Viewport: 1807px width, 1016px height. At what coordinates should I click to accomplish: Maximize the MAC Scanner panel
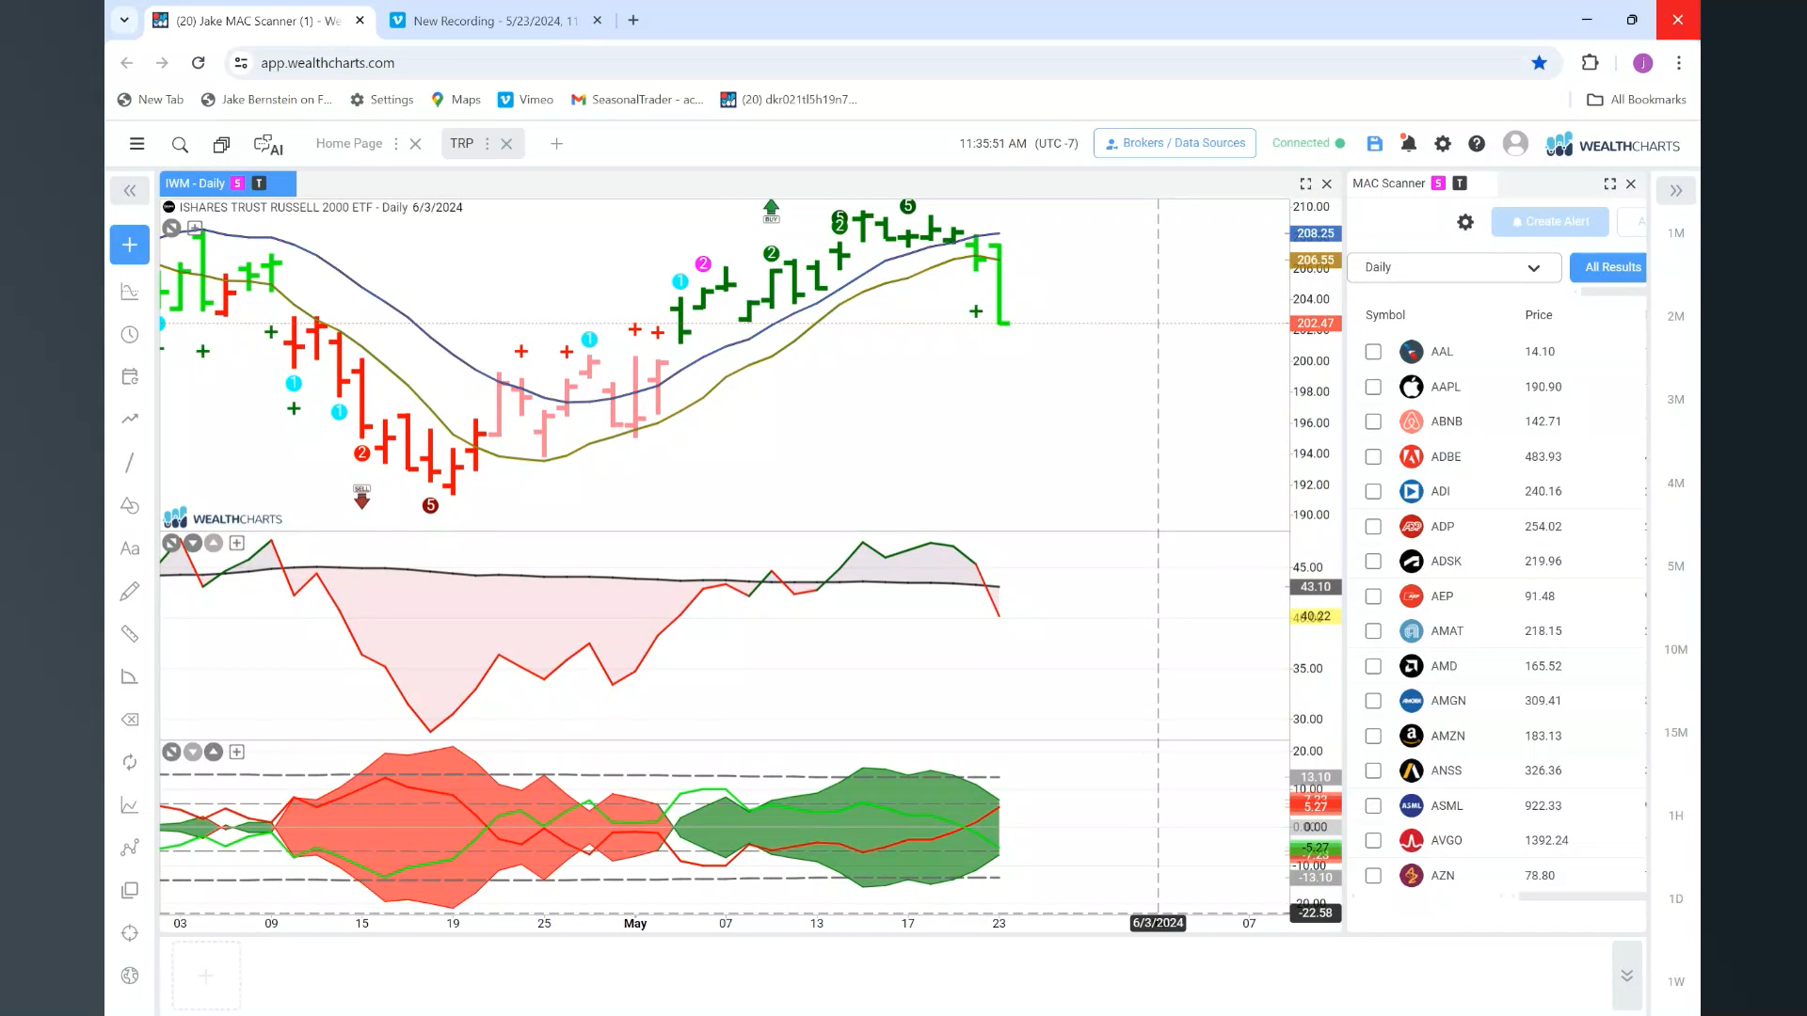coord(1610,184)
